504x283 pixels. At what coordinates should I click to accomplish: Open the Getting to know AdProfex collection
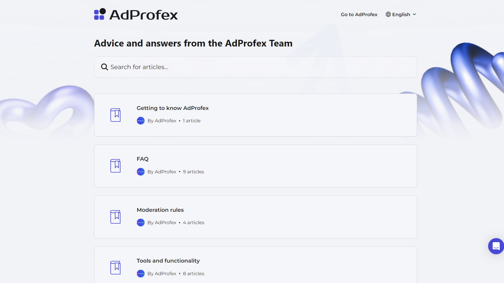pos(255,115)
